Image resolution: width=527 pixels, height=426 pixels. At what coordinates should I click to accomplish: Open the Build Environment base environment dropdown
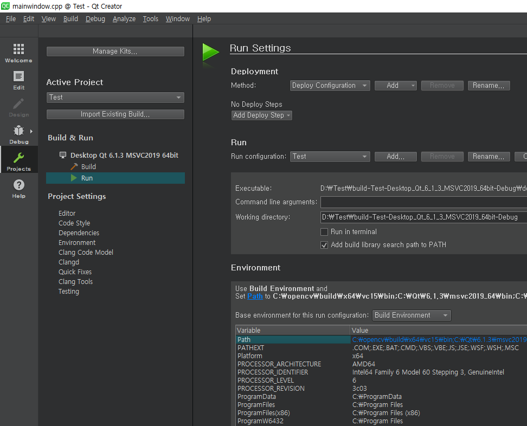tap(412, 315)
